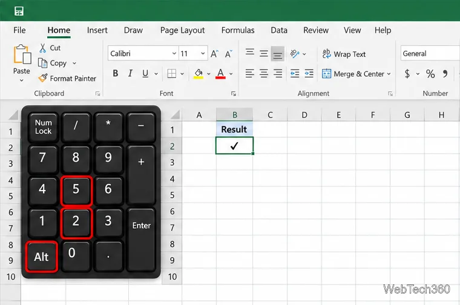Screen dimensions: 460x305
Task: Align text right
Action: tap(278, 73)
